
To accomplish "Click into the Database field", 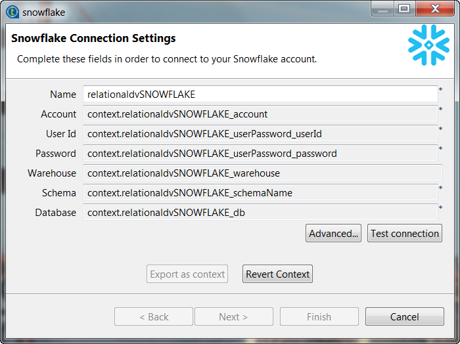I will point(260,213).
